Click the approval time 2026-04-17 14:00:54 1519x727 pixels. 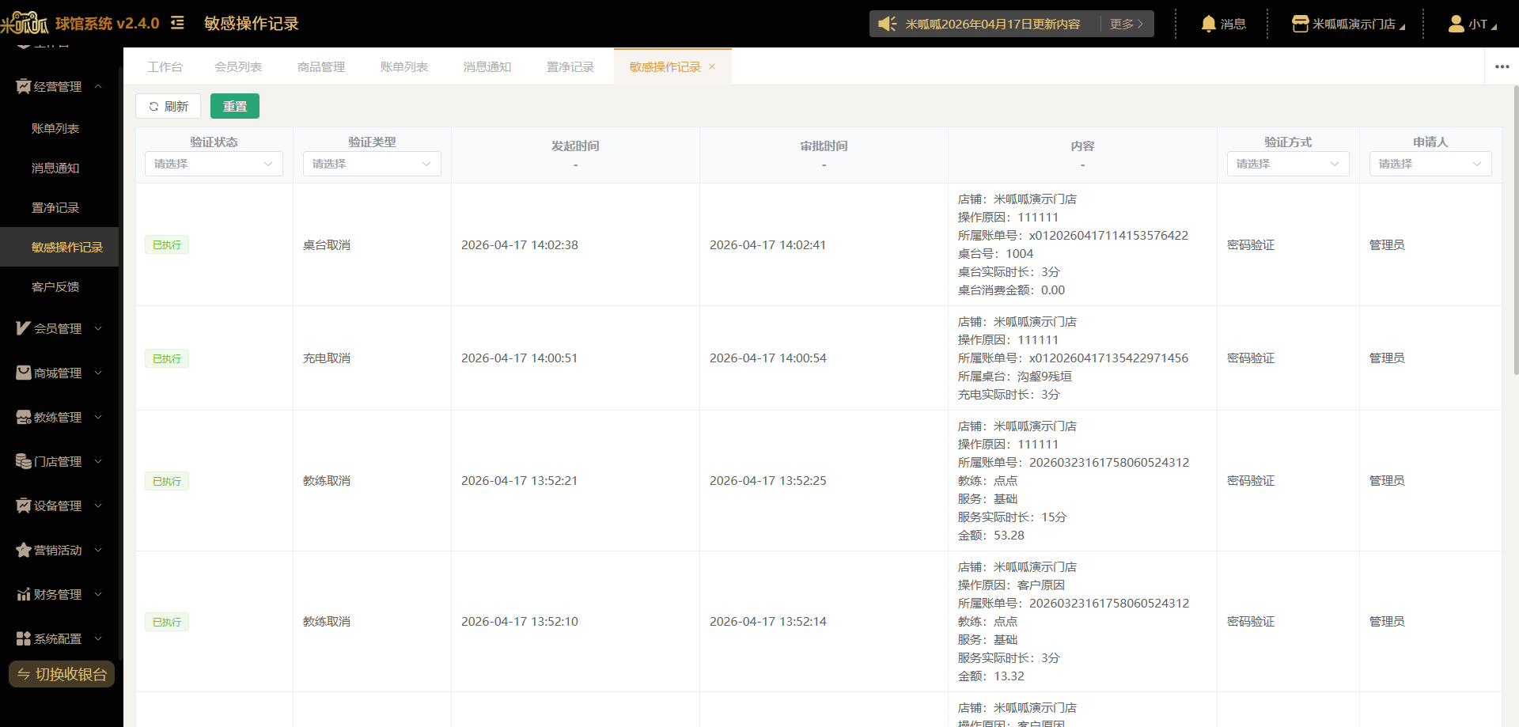(768, 358)
